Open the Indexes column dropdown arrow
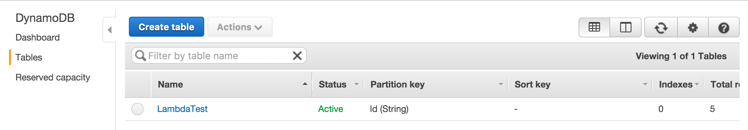 coord(697,84)
